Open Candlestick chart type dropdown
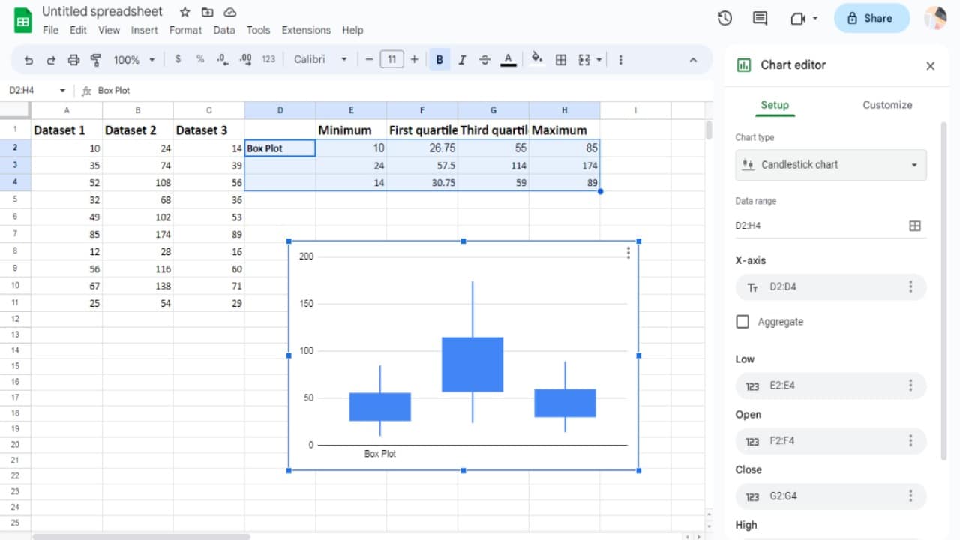Image resolution: width=960 pixels, height=540 pixels. click(x=831, y=165)
